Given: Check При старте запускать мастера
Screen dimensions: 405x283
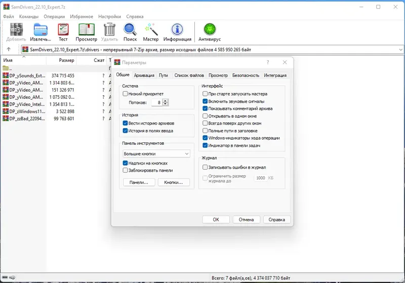Looking at the screenshot, I should (x=205, y=94).
